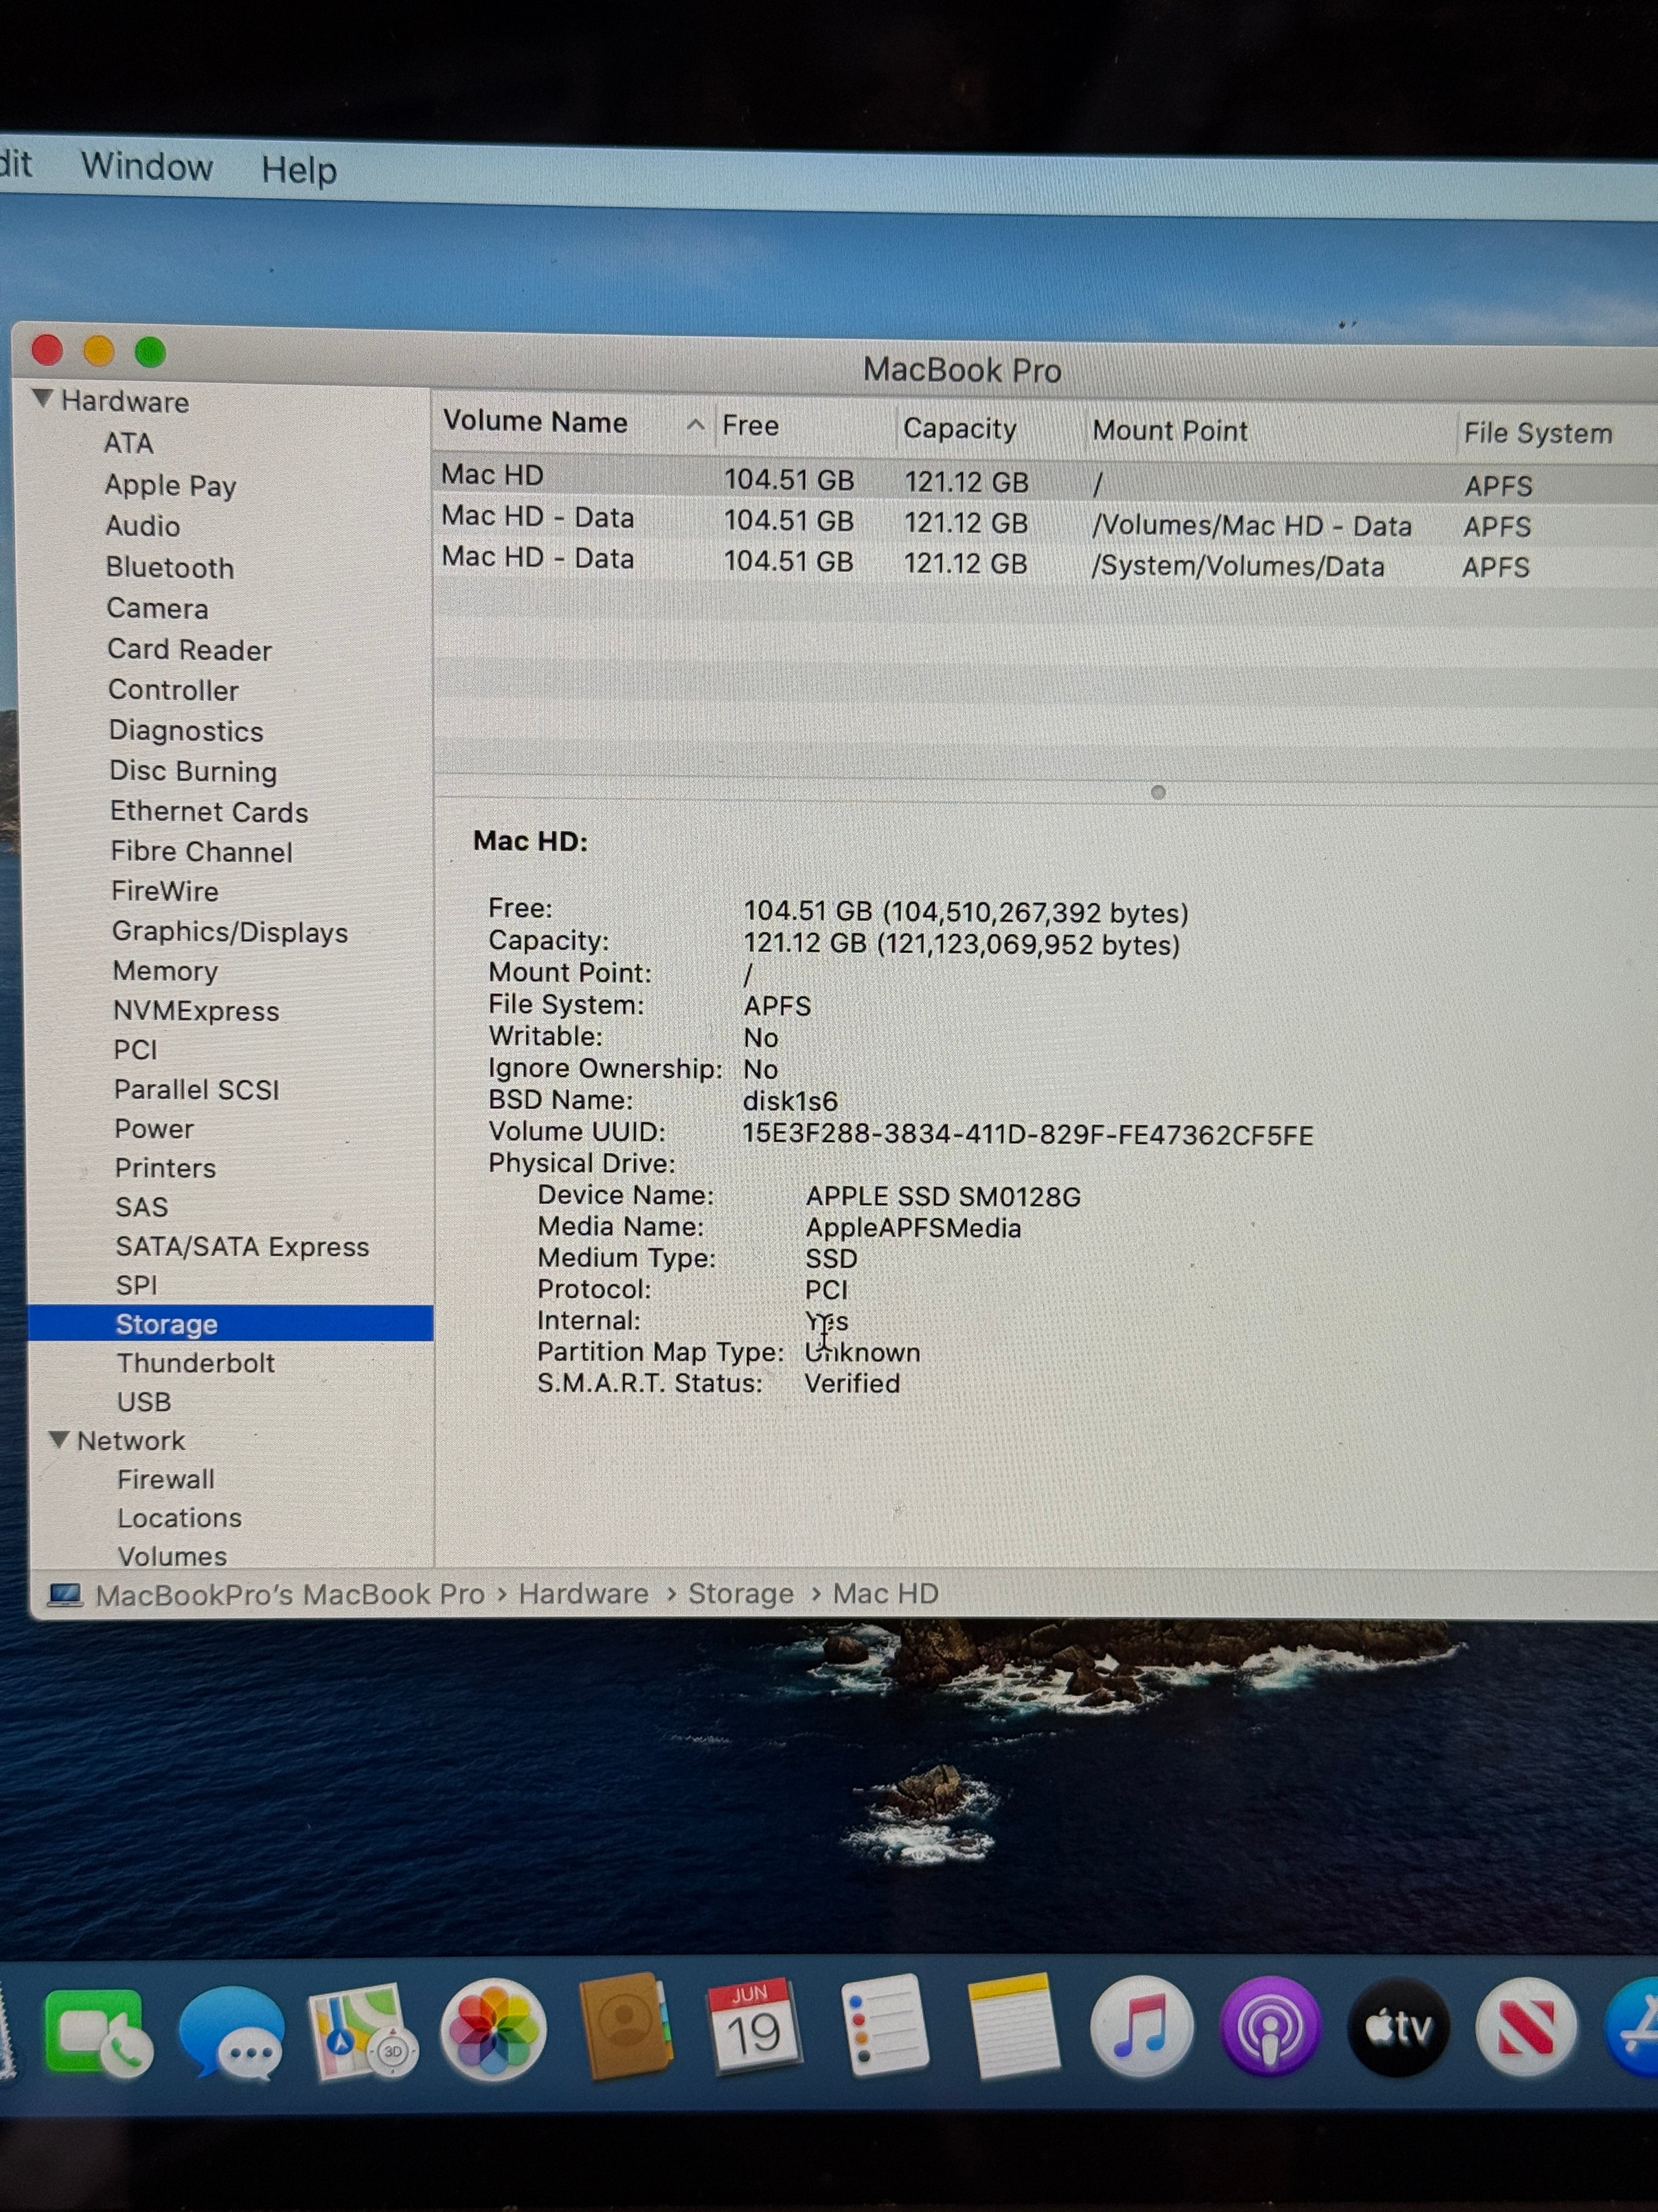Select Bluetooth in sidebar

tap(170, 567)
